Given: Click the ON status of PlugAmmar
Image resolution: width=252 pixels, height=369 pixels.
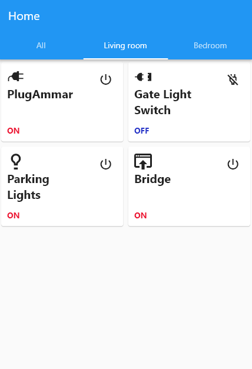Looking at the screenshot, I should 14,131.
